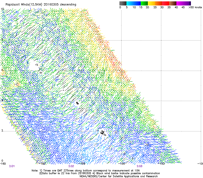Click the small island outline near 4N, -159
Viewport: 203px width, 178px height.
77,103
